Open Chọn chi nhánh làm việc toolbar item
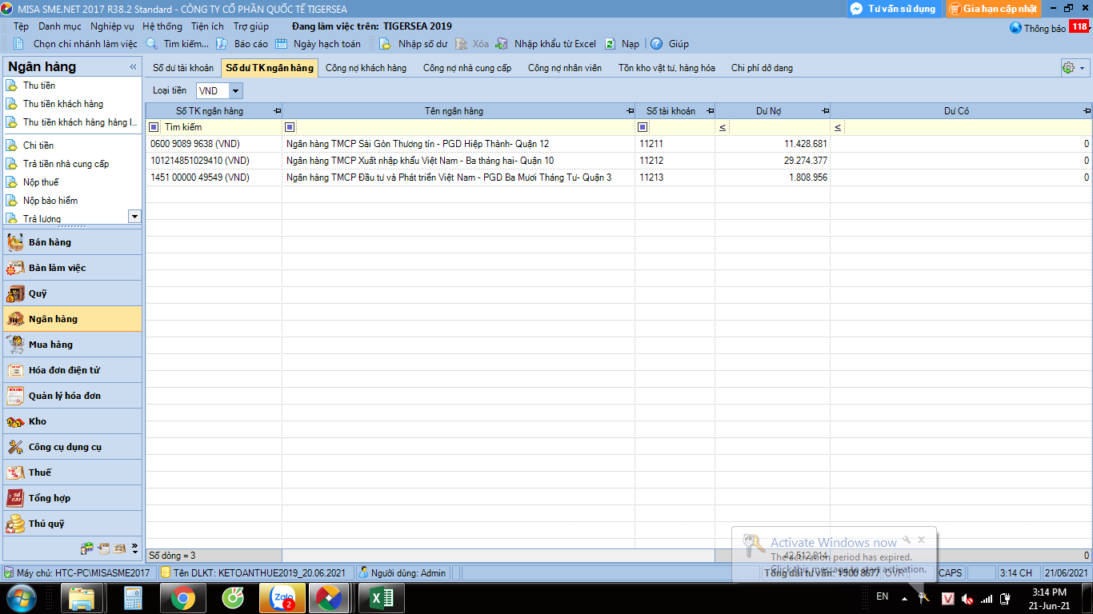The height and width of the screenshot is (614, 1093). click(76, 44)
